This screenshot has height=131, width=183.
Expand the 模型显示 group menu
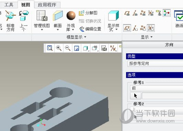point(76,37)
